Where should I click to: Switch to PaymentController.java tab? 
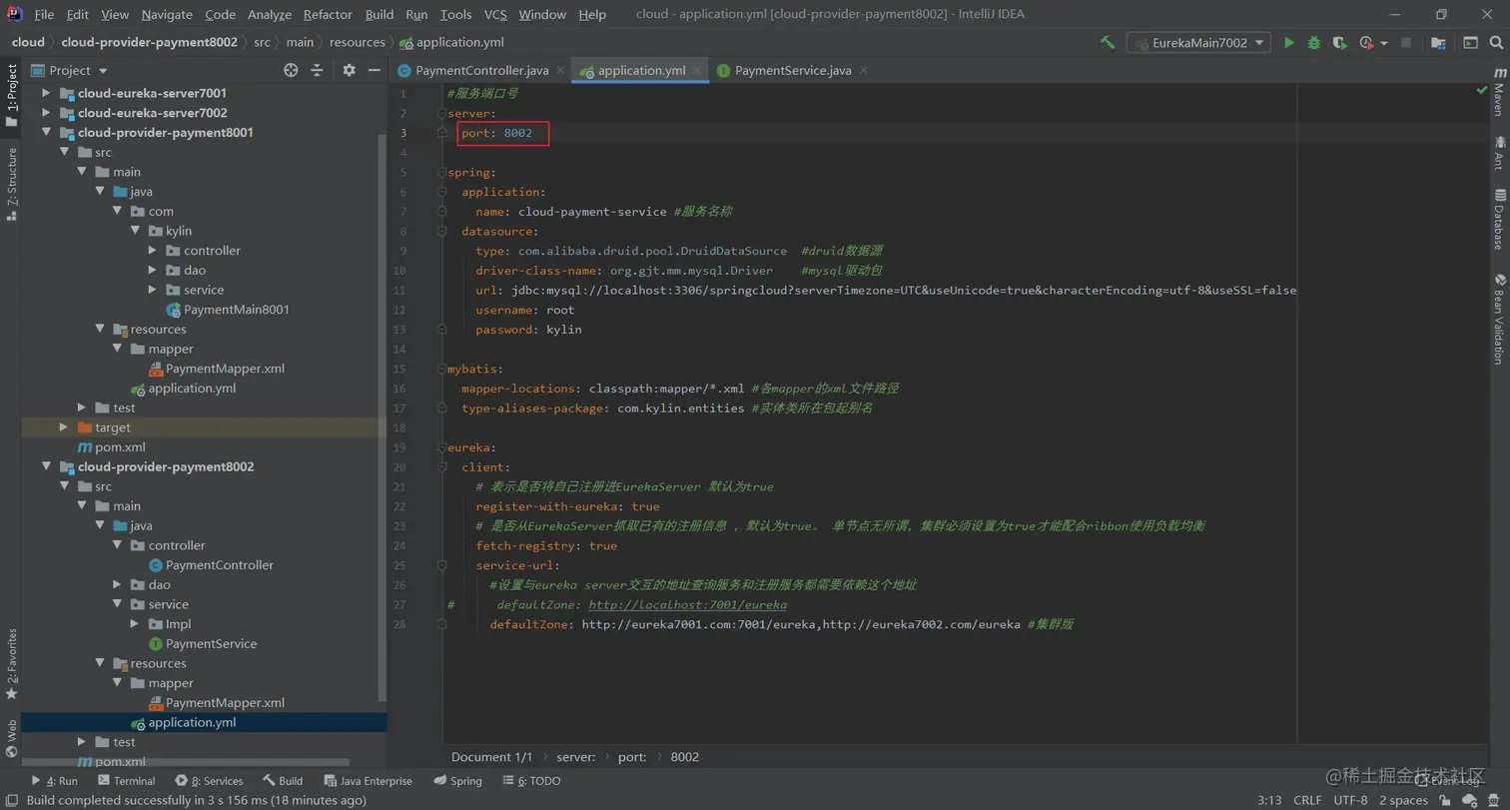tap(481, 70)
